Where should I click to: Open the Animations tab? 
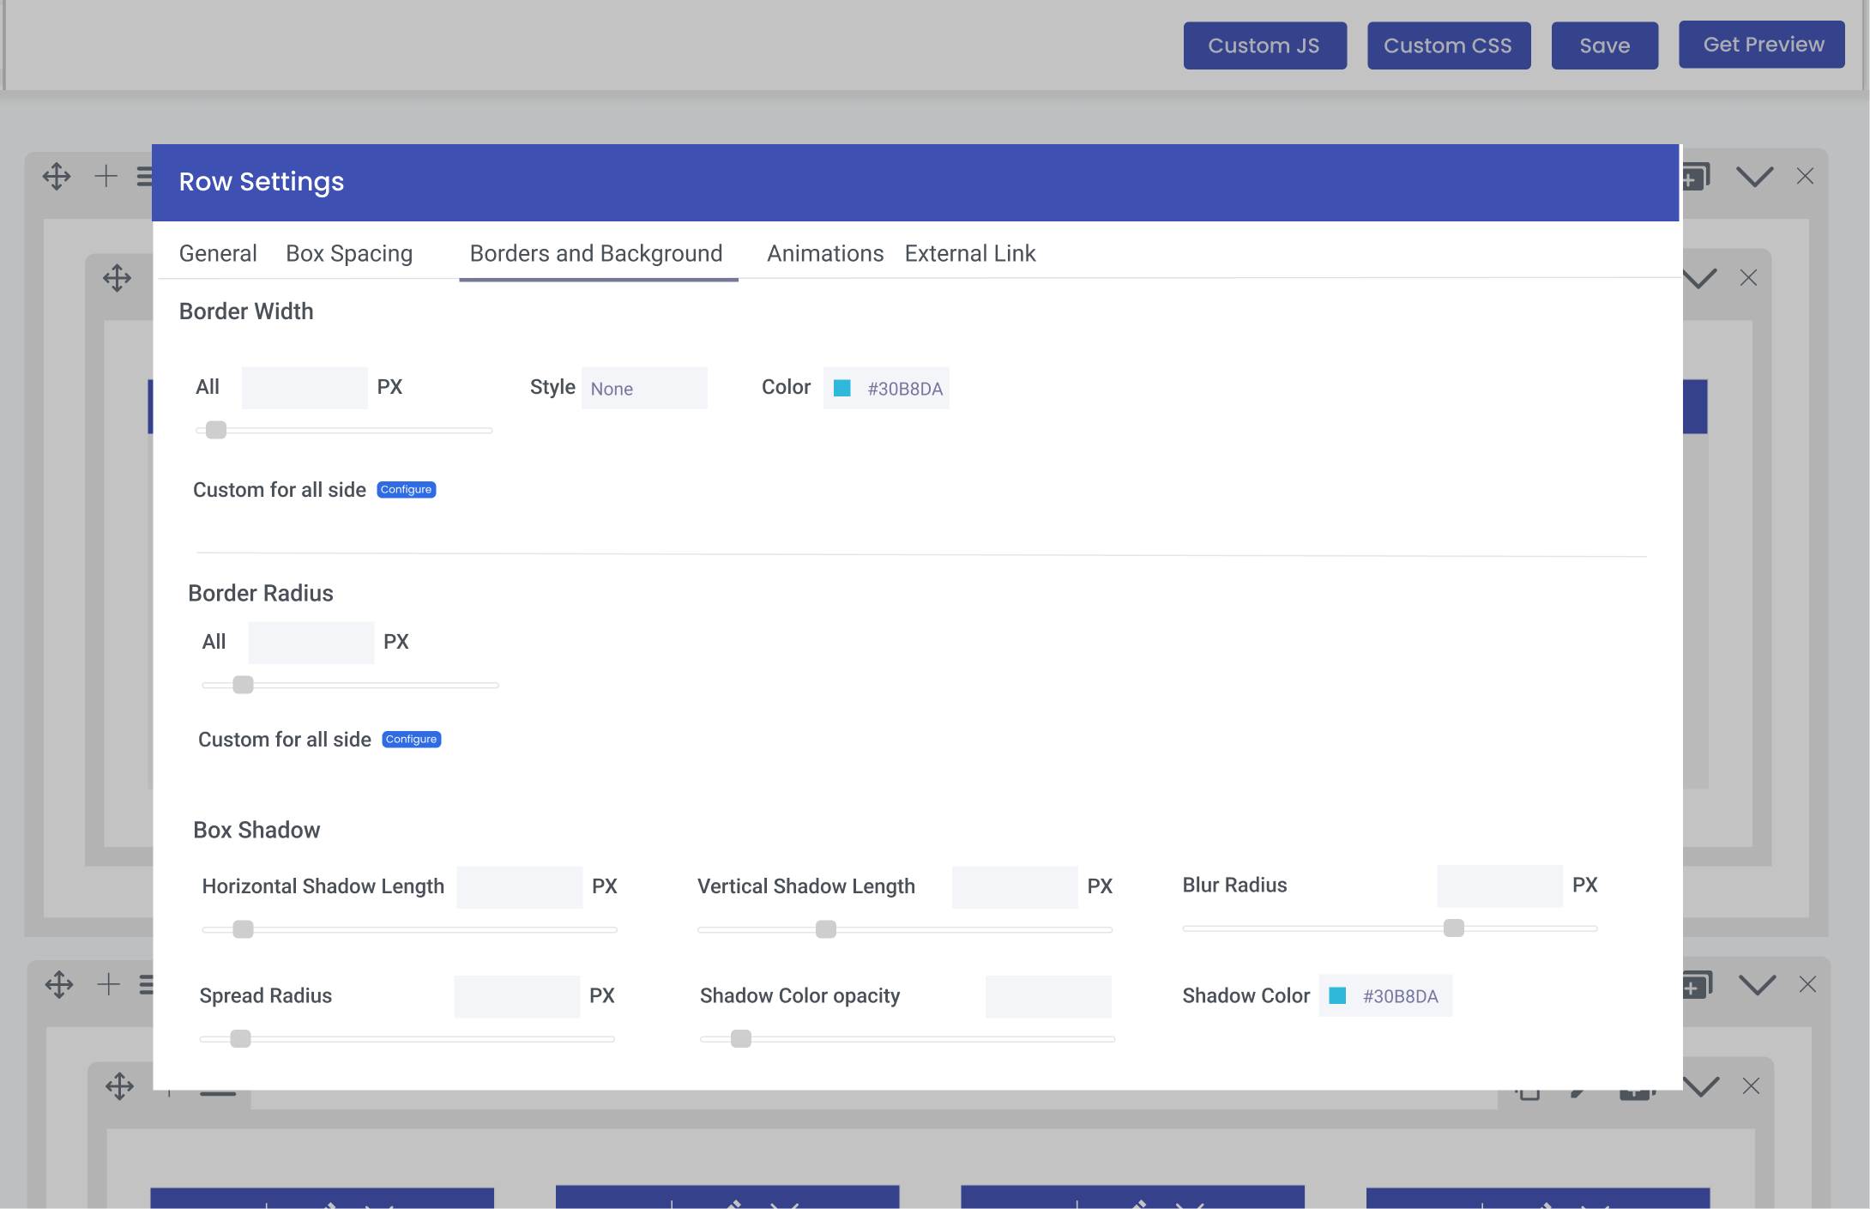pos(825,253)
